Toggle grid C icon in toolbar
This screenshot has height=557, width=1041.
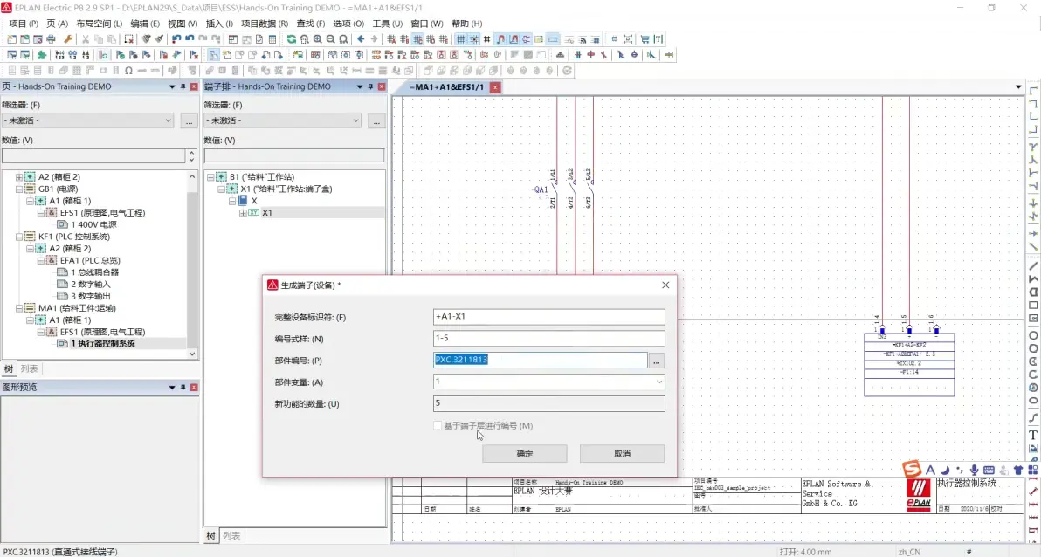417,39
